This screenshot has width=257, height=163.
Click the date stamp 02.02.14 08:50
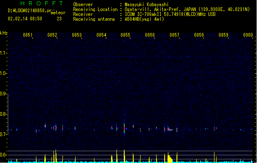25,19
